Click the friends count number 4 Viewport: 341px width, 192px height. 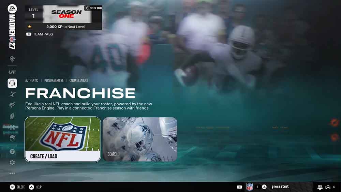coord(333,187)
